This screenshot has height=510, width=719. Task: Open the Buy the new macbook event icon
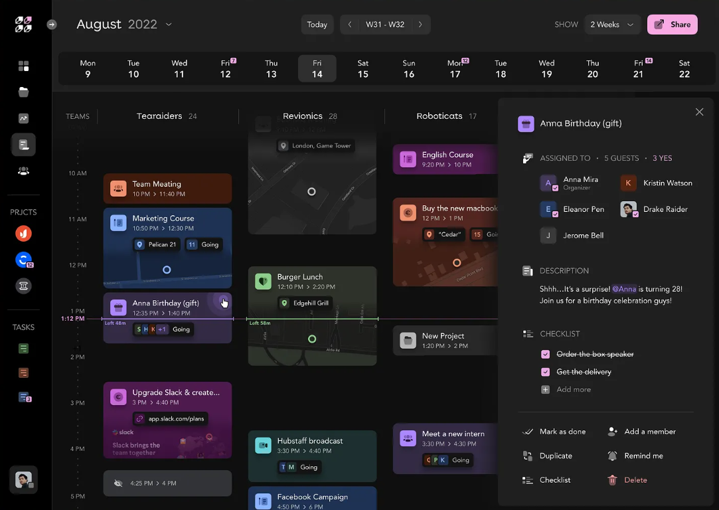(408, 212)
